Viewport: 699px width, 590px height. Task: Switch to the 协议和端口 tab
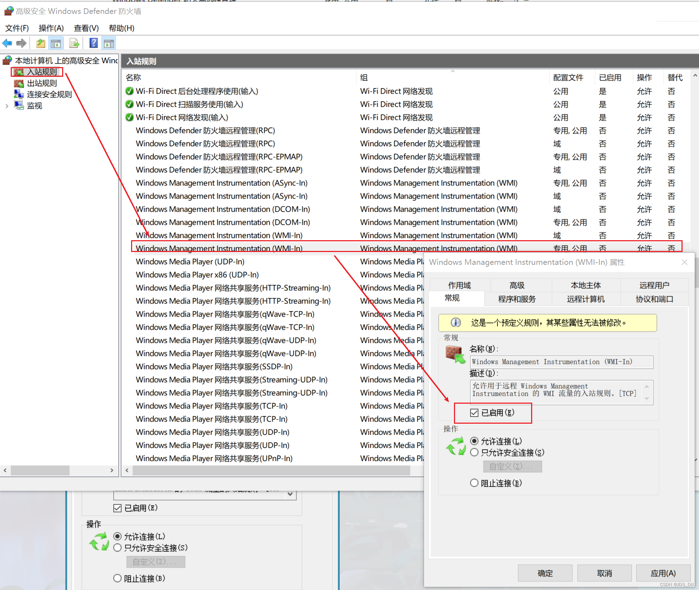click(x=655, y=299)
